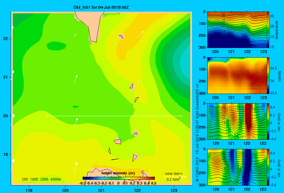Viewport: 284px width, 193px height.
Task: Click the "0.2 N/m2" wind stress scale value
Action: pos(173,179)
